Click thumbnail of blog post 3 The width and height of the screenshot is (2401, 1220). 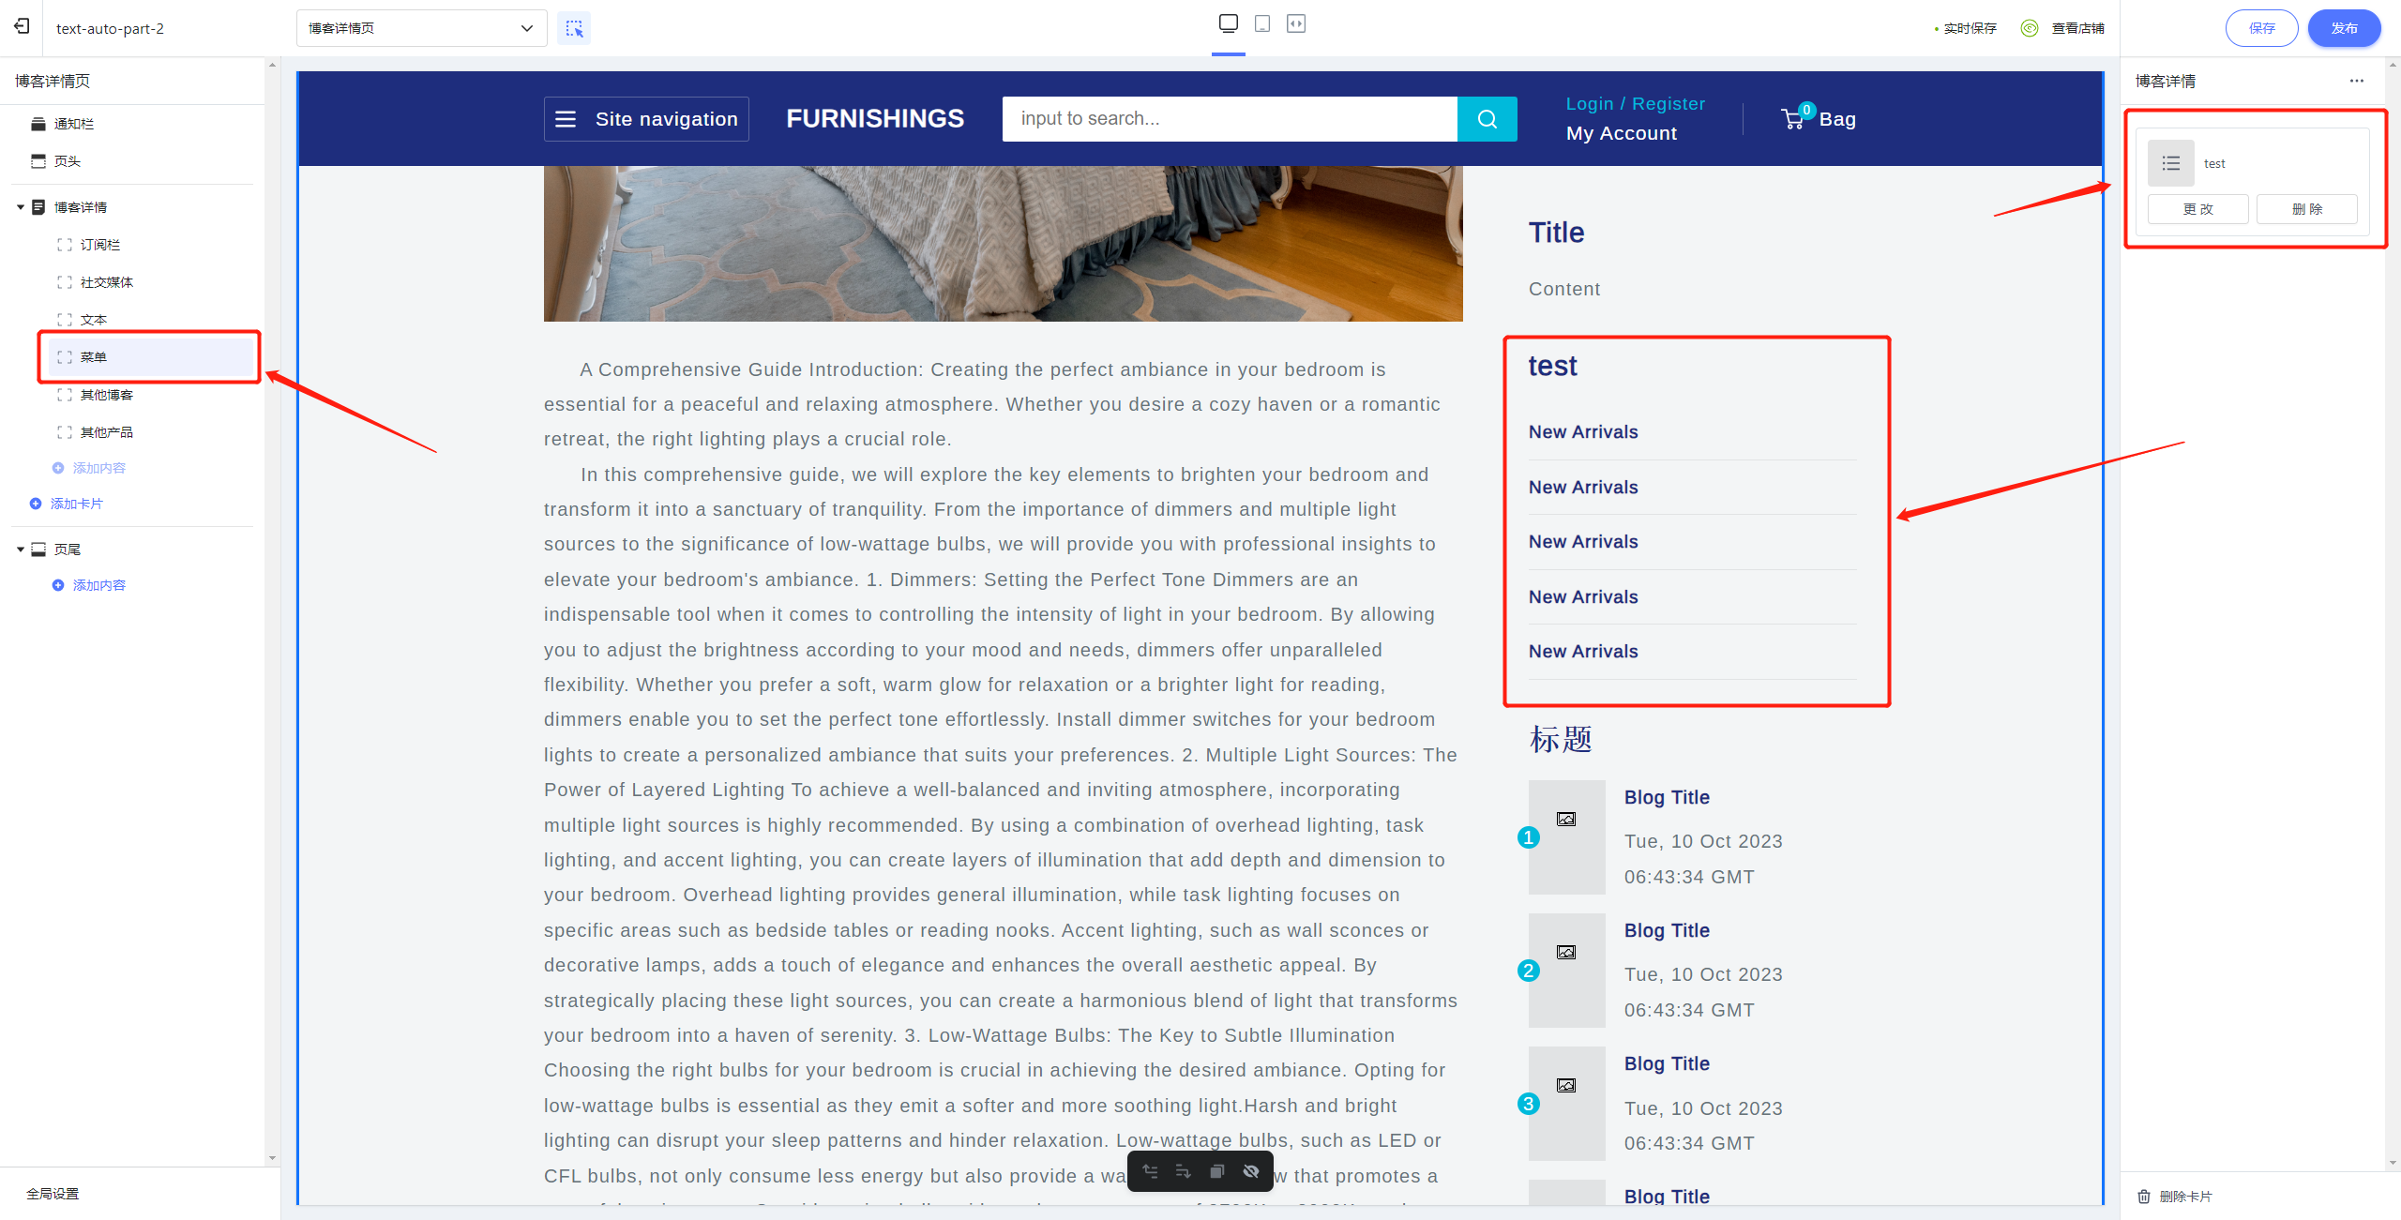1566,1104
